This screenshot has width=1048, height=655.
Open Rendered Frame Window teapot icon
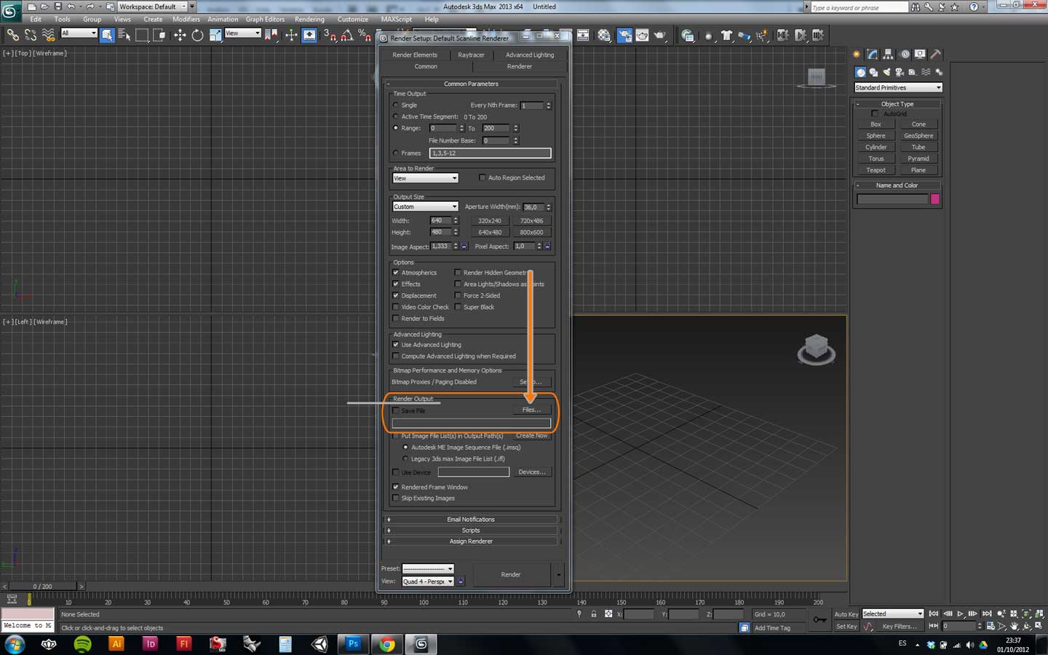click(642, 35)
